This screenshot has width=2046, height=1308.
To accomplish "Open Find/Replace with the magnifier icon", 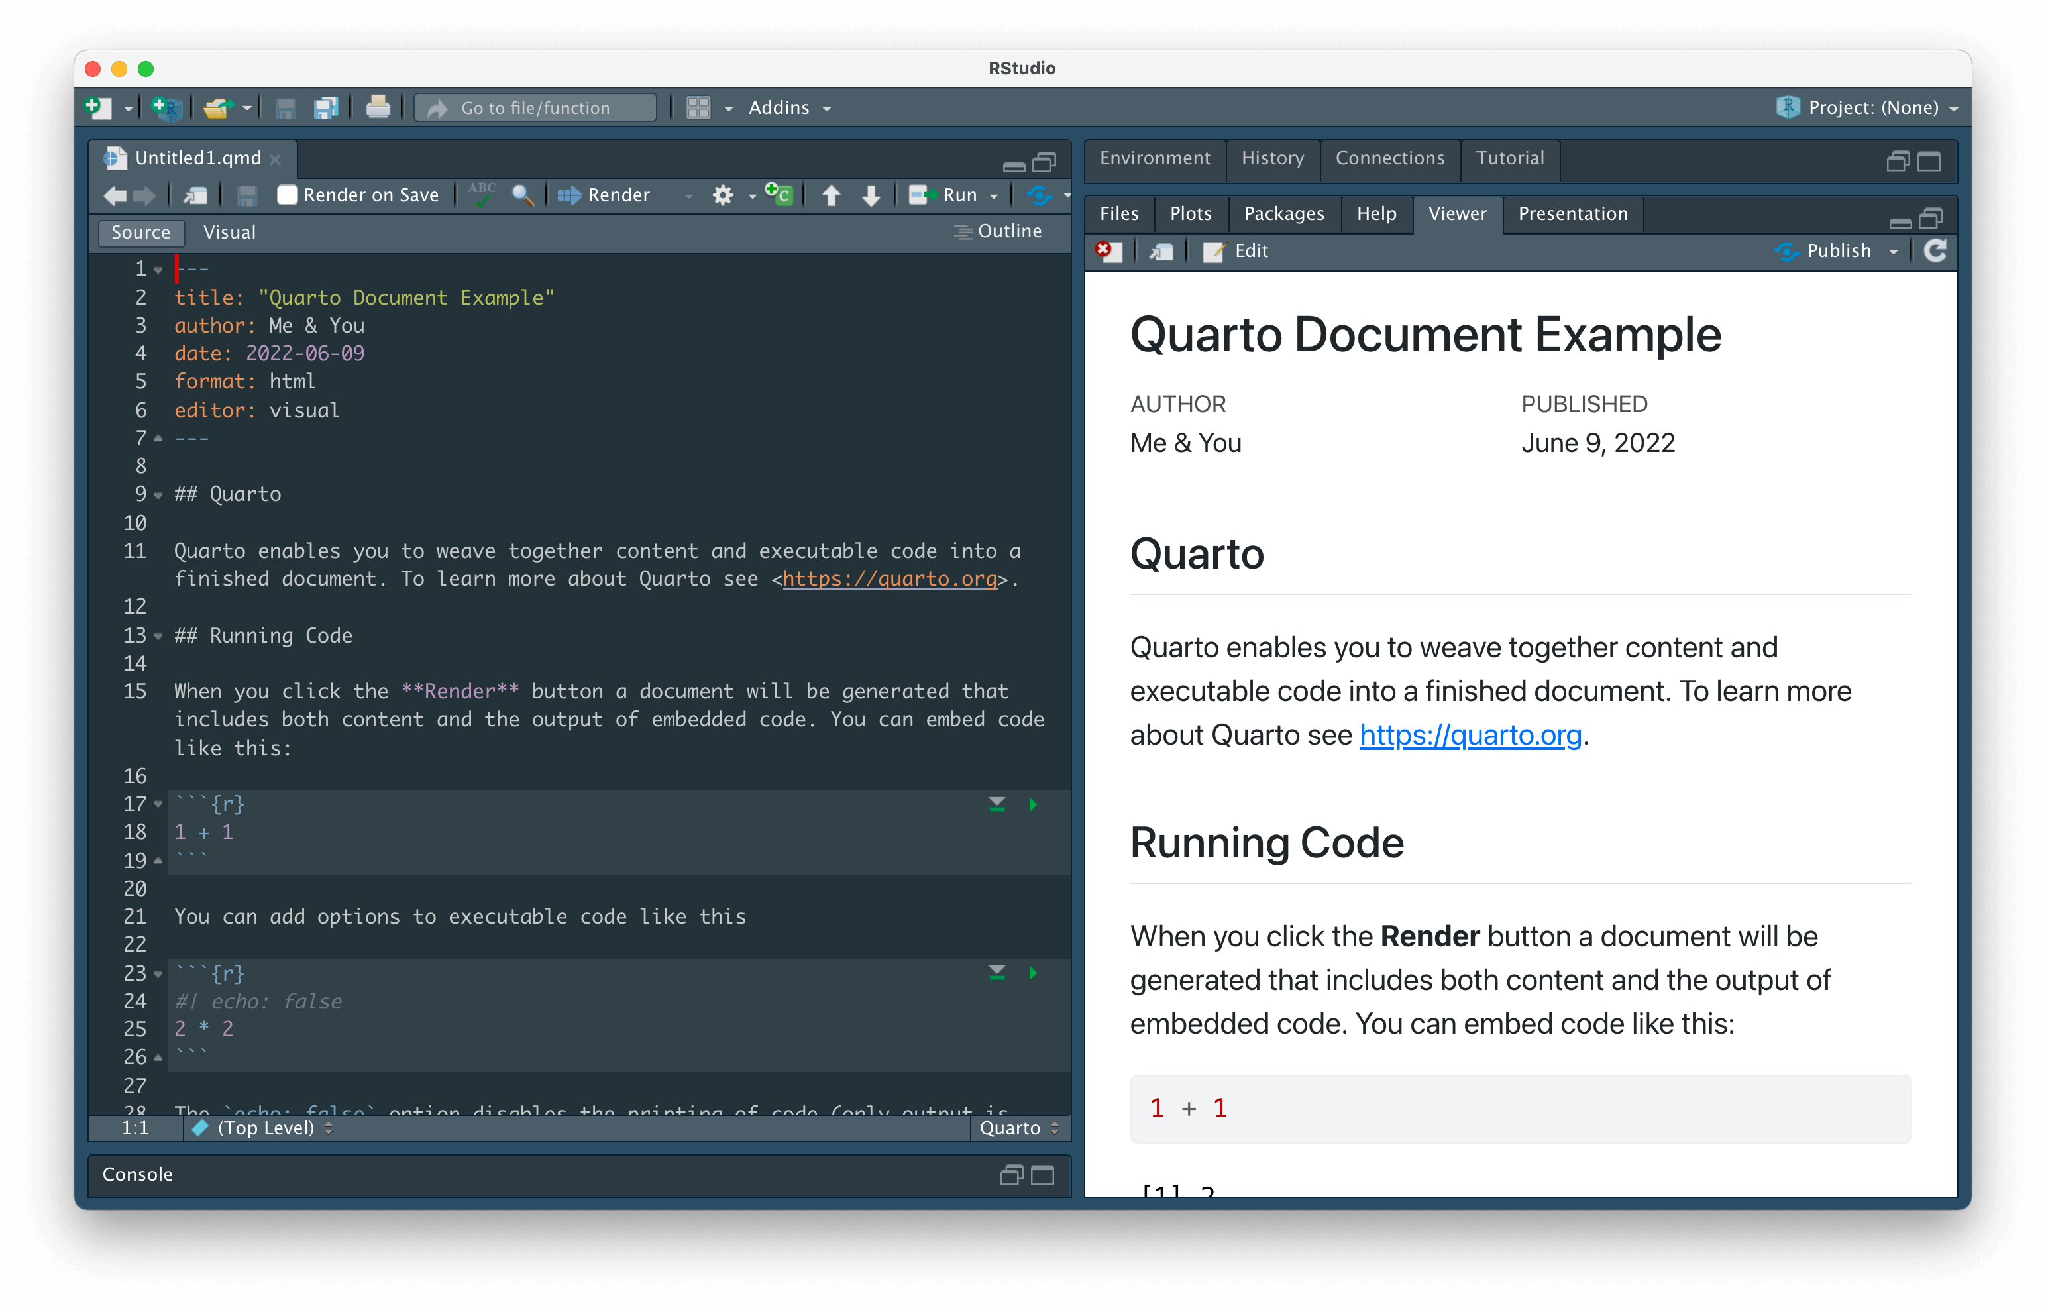I will coord(523,195).
